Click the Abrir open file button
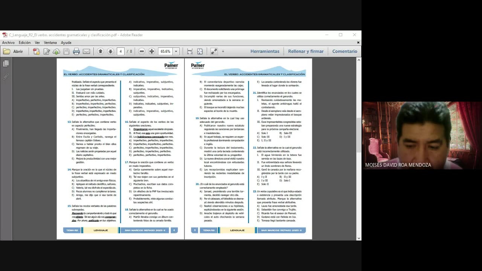The height and width of the screenshot is (271, 482). pyautogui.click(x=13, y=52)
